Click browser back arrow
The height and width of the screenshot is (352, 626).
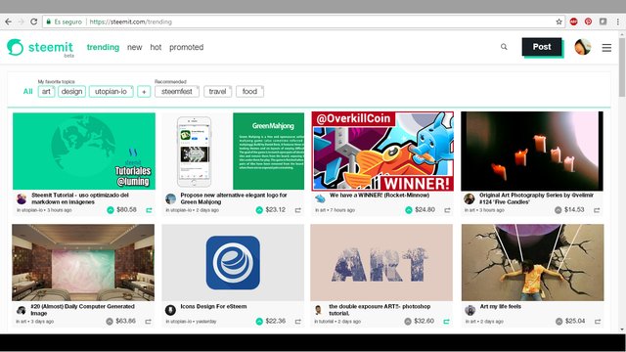tap(8, 22)
